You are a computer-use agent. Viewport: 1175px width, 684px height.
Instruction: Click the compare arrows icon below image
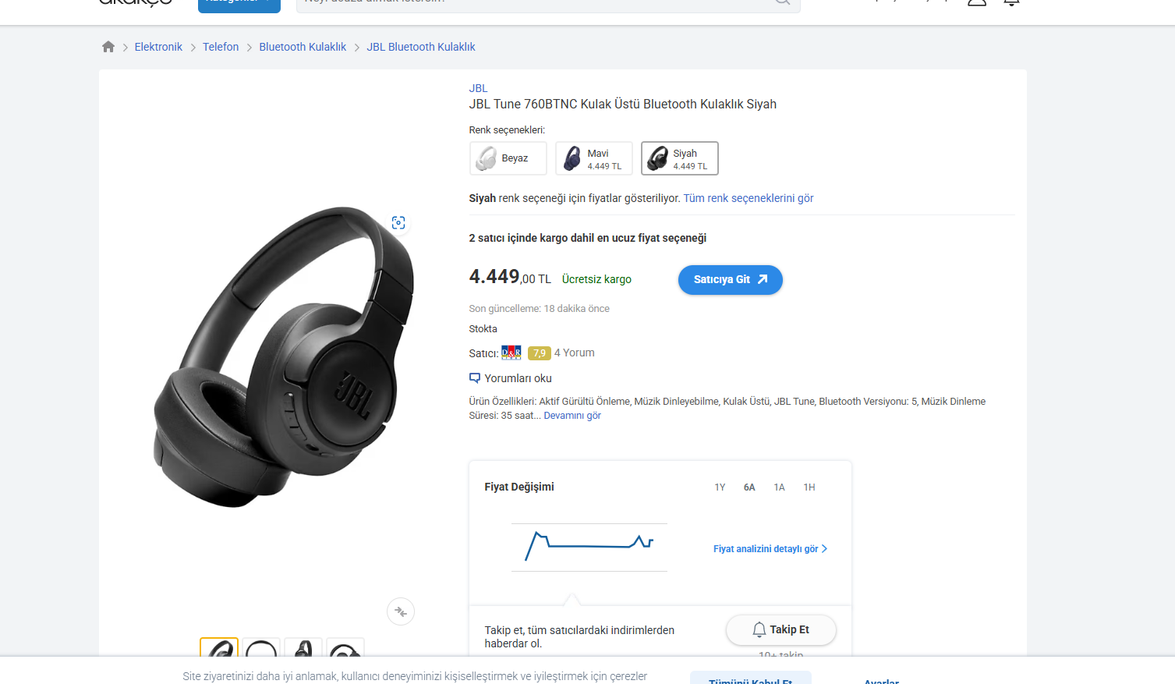[x=401, y=611]
